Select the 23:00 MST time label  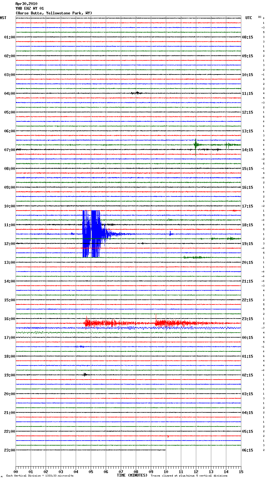[x=9, y=450]
